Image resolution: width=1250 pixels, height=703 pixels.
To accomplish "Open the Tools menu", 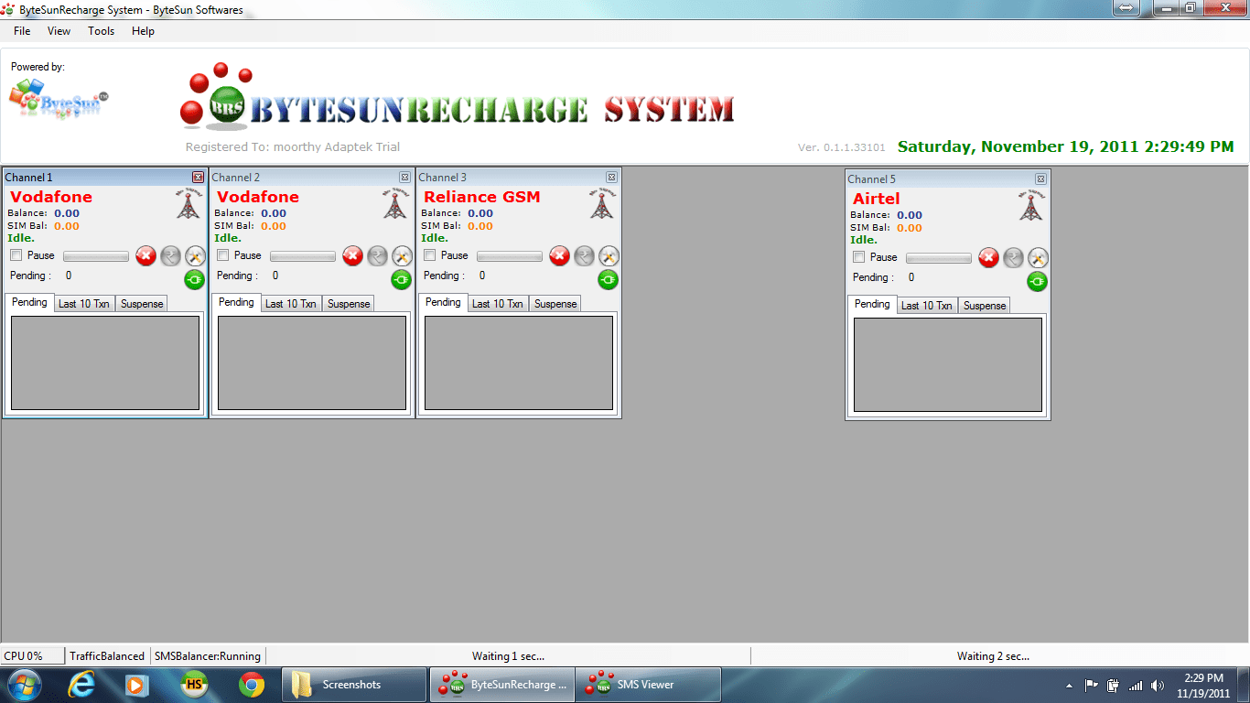I will point(102,31).
